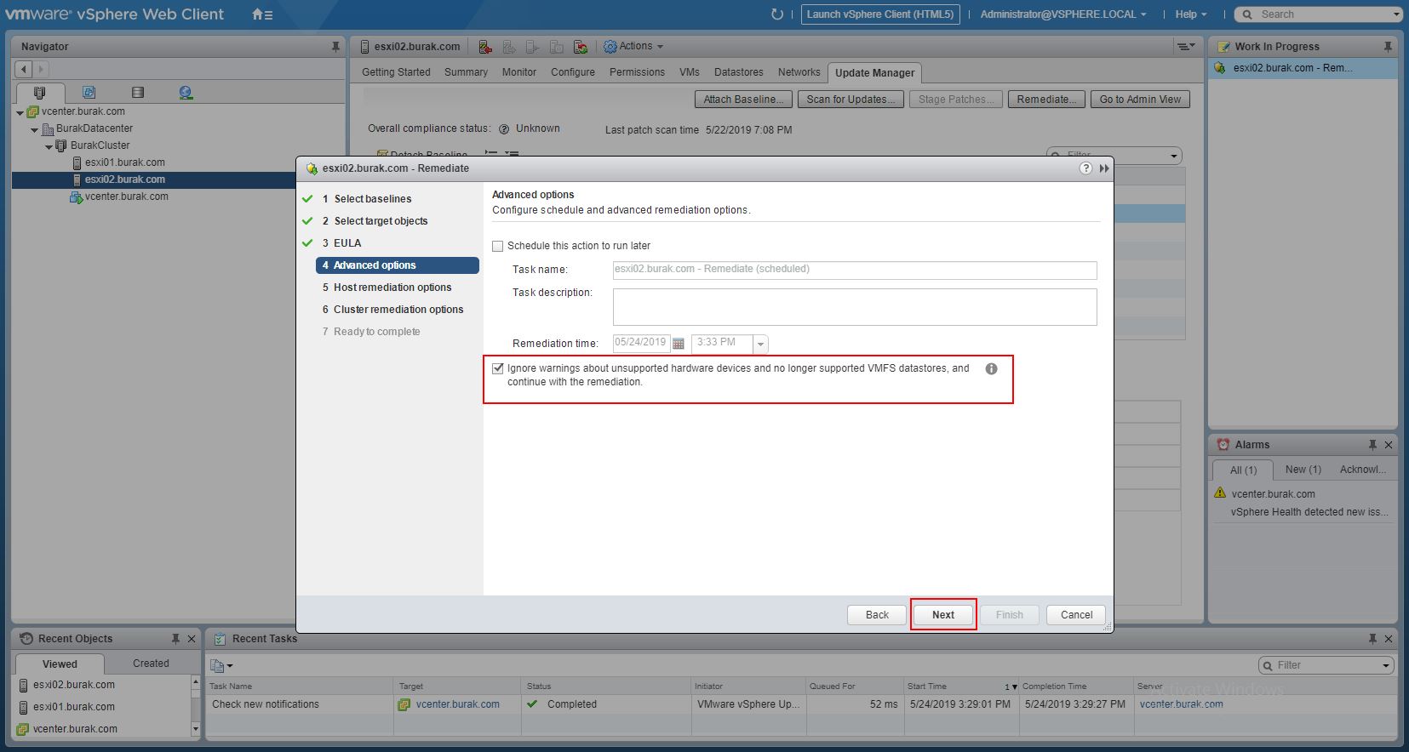Image resolution: width=1409 pixels, height=752 pixels.
Task: Open the Summary tab
Action: point(466,72)
